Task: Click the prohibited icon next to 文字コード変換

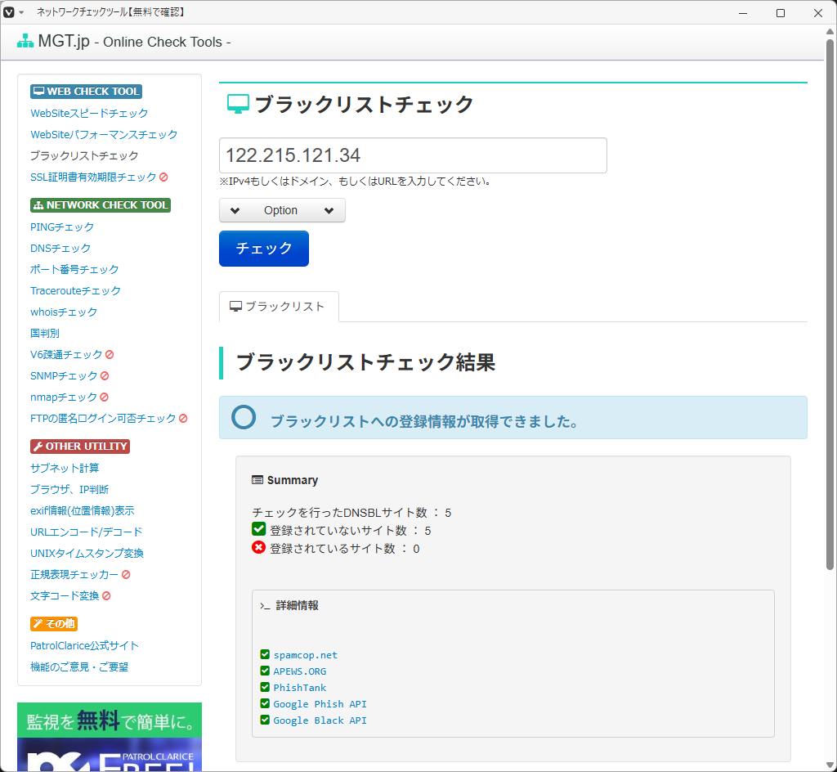Action: (x=106, y=596)
